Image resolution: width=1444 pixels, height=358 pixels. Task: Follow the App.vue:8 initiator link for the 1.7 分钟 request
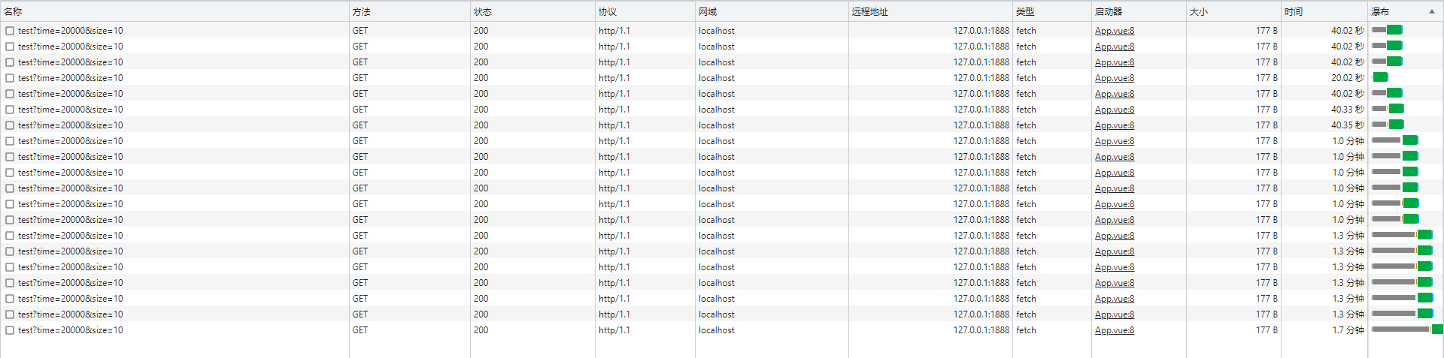click(1114, 330)
